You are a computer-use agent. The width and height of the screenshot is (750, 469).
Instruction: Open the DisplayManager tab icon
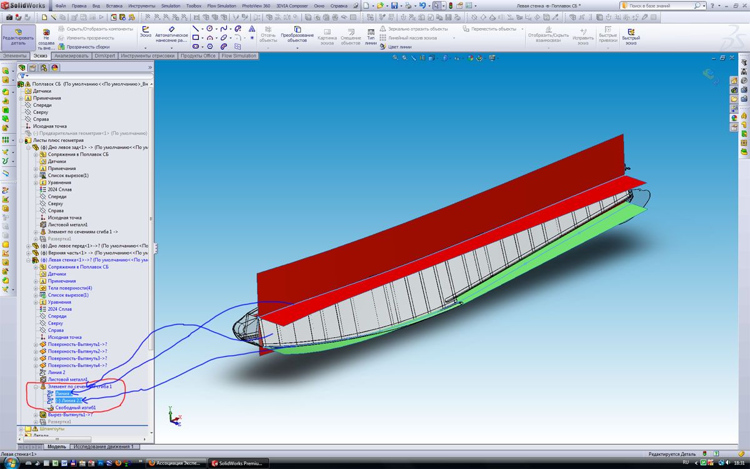click(54, 68)
